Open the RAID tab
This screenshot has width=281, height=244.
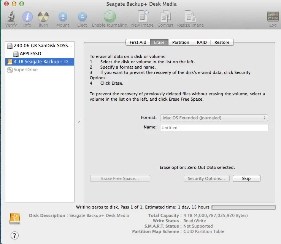tap(202, 42)
